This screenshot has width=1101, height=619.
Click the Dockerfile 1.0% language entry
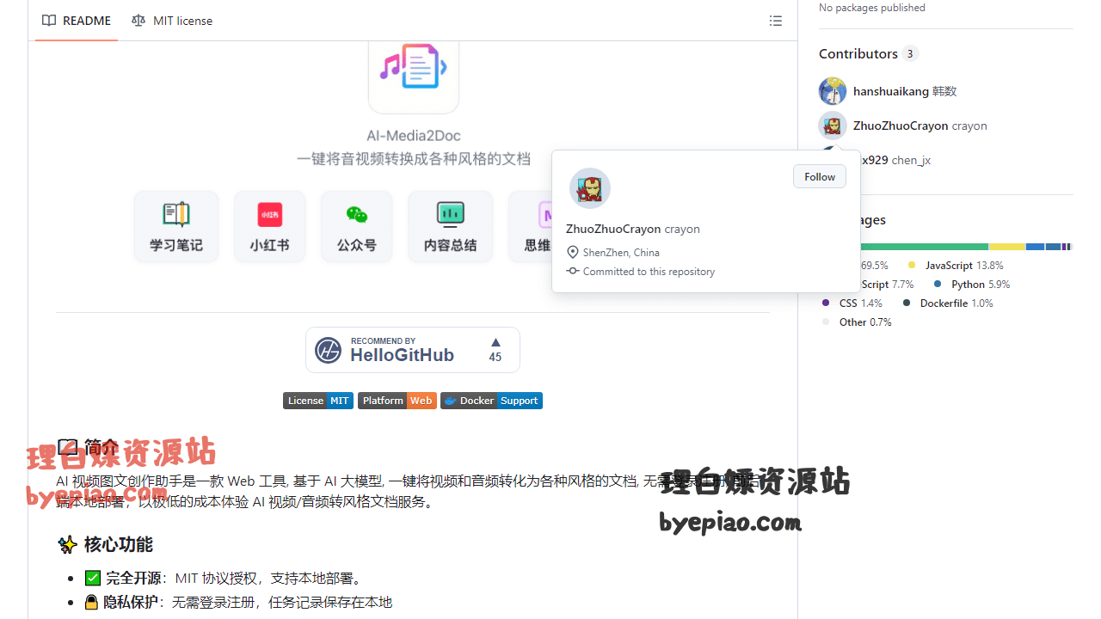click(948, 303)
